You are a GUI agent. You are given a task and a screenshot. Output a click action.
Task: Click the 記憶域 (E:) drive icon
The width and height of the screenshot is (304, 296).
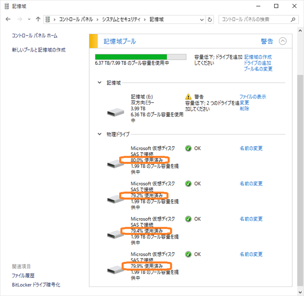116,112
